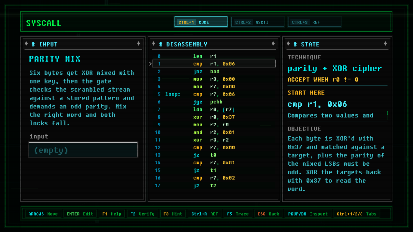Select disassembly line 0 'len r1'

click(214, 56)
